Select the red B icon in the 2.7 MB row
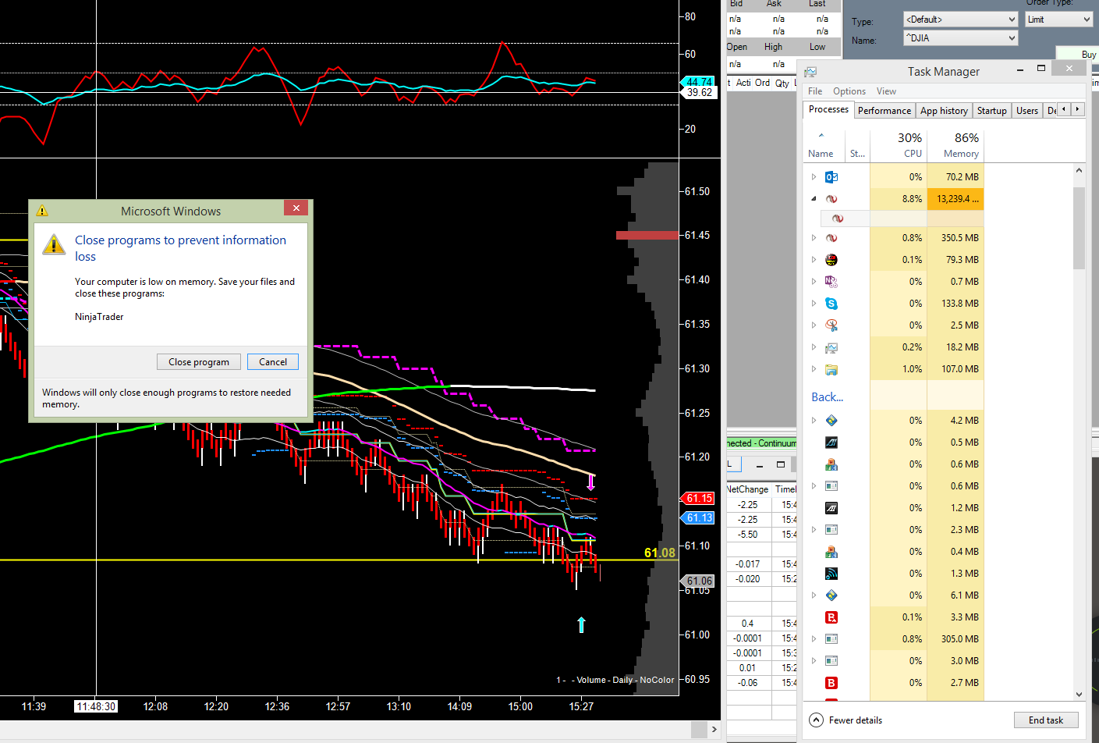This screenshot has height=743, width=1099. 831,683
